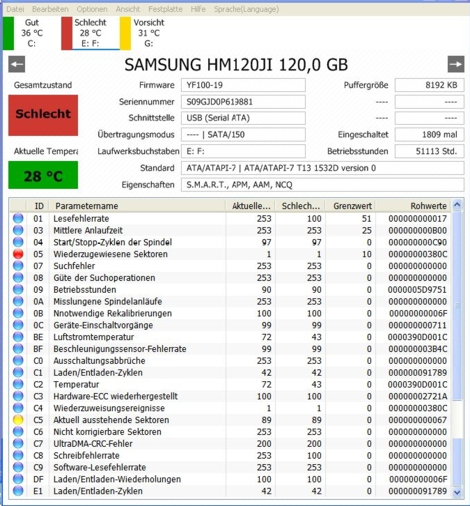
Task: Click red status icon for Wiederzugewiesene Sektoren
Action: tap(18, 254)
